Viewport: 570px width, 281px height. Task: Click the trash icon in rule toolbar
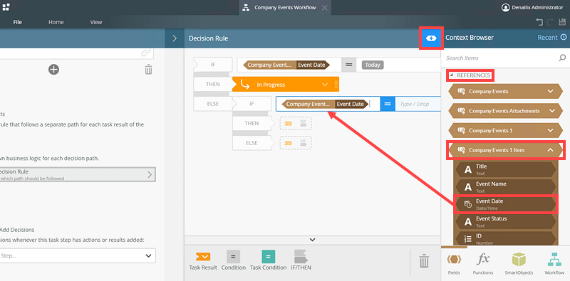click(423, 261)
